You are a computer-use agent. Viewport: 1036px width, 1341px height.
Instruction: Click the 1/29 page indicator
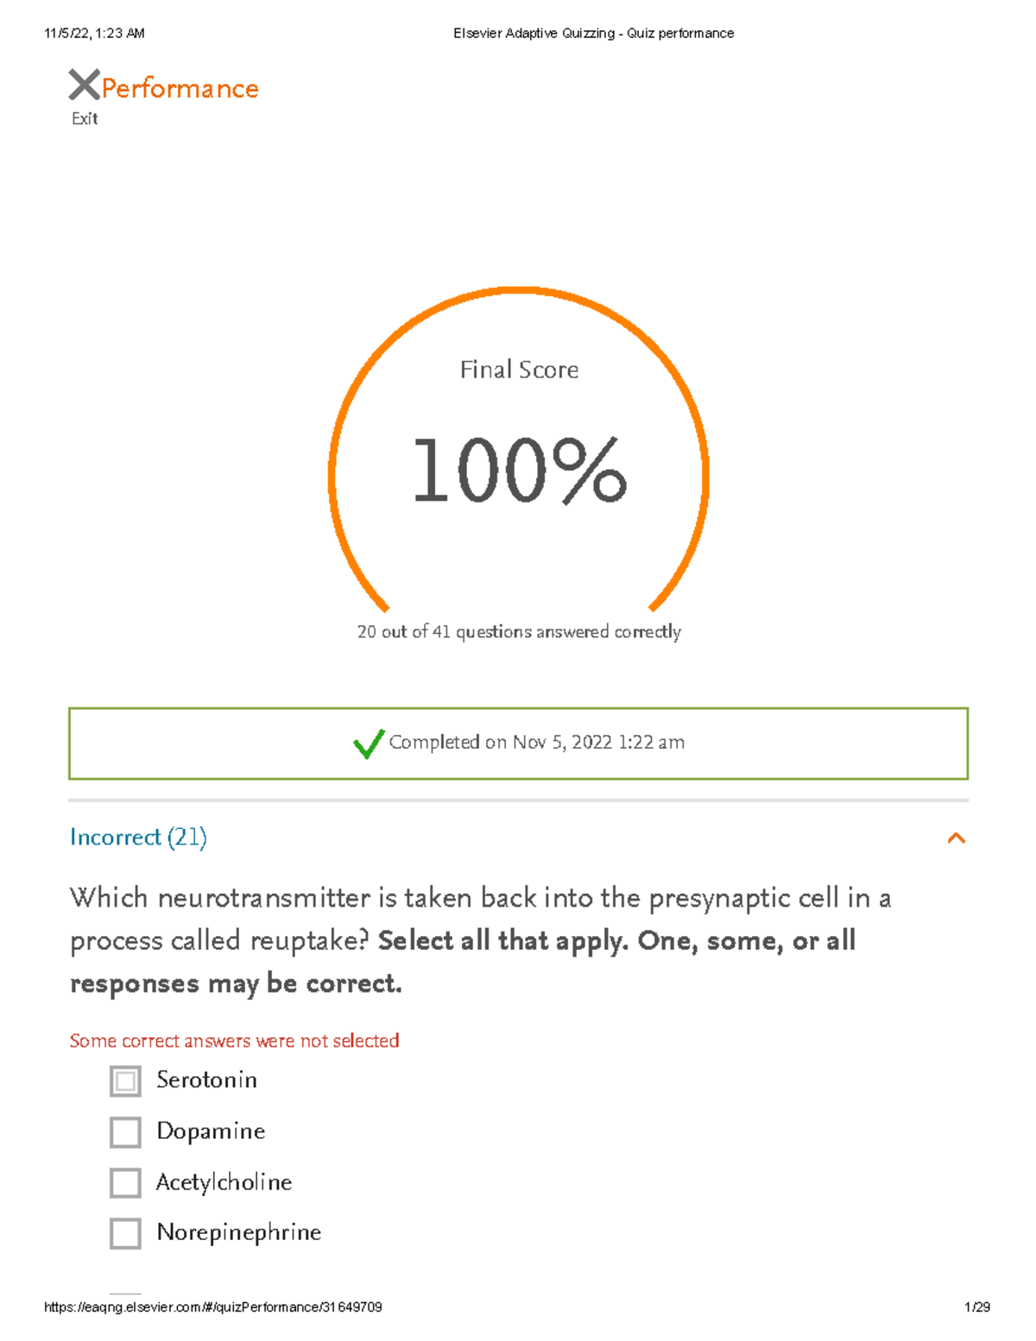[x=974, y=1306]
